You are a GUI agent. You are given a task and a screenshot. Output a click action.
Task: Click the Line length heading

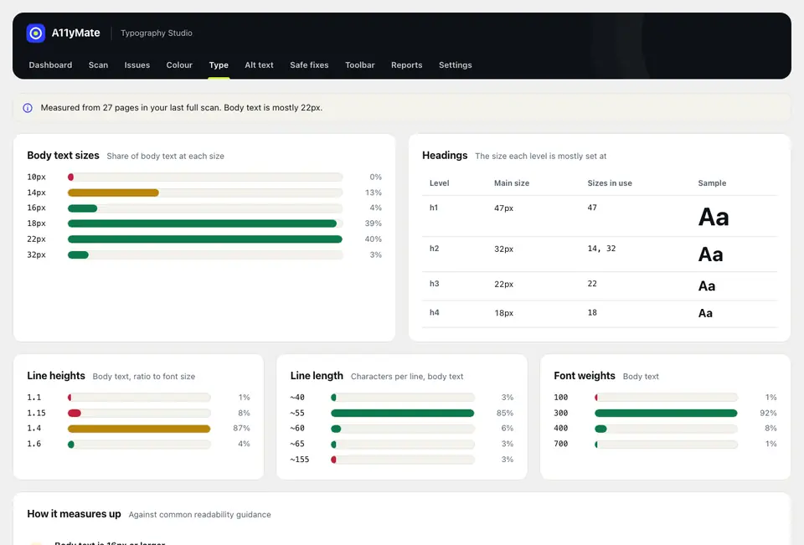point(317,376)
